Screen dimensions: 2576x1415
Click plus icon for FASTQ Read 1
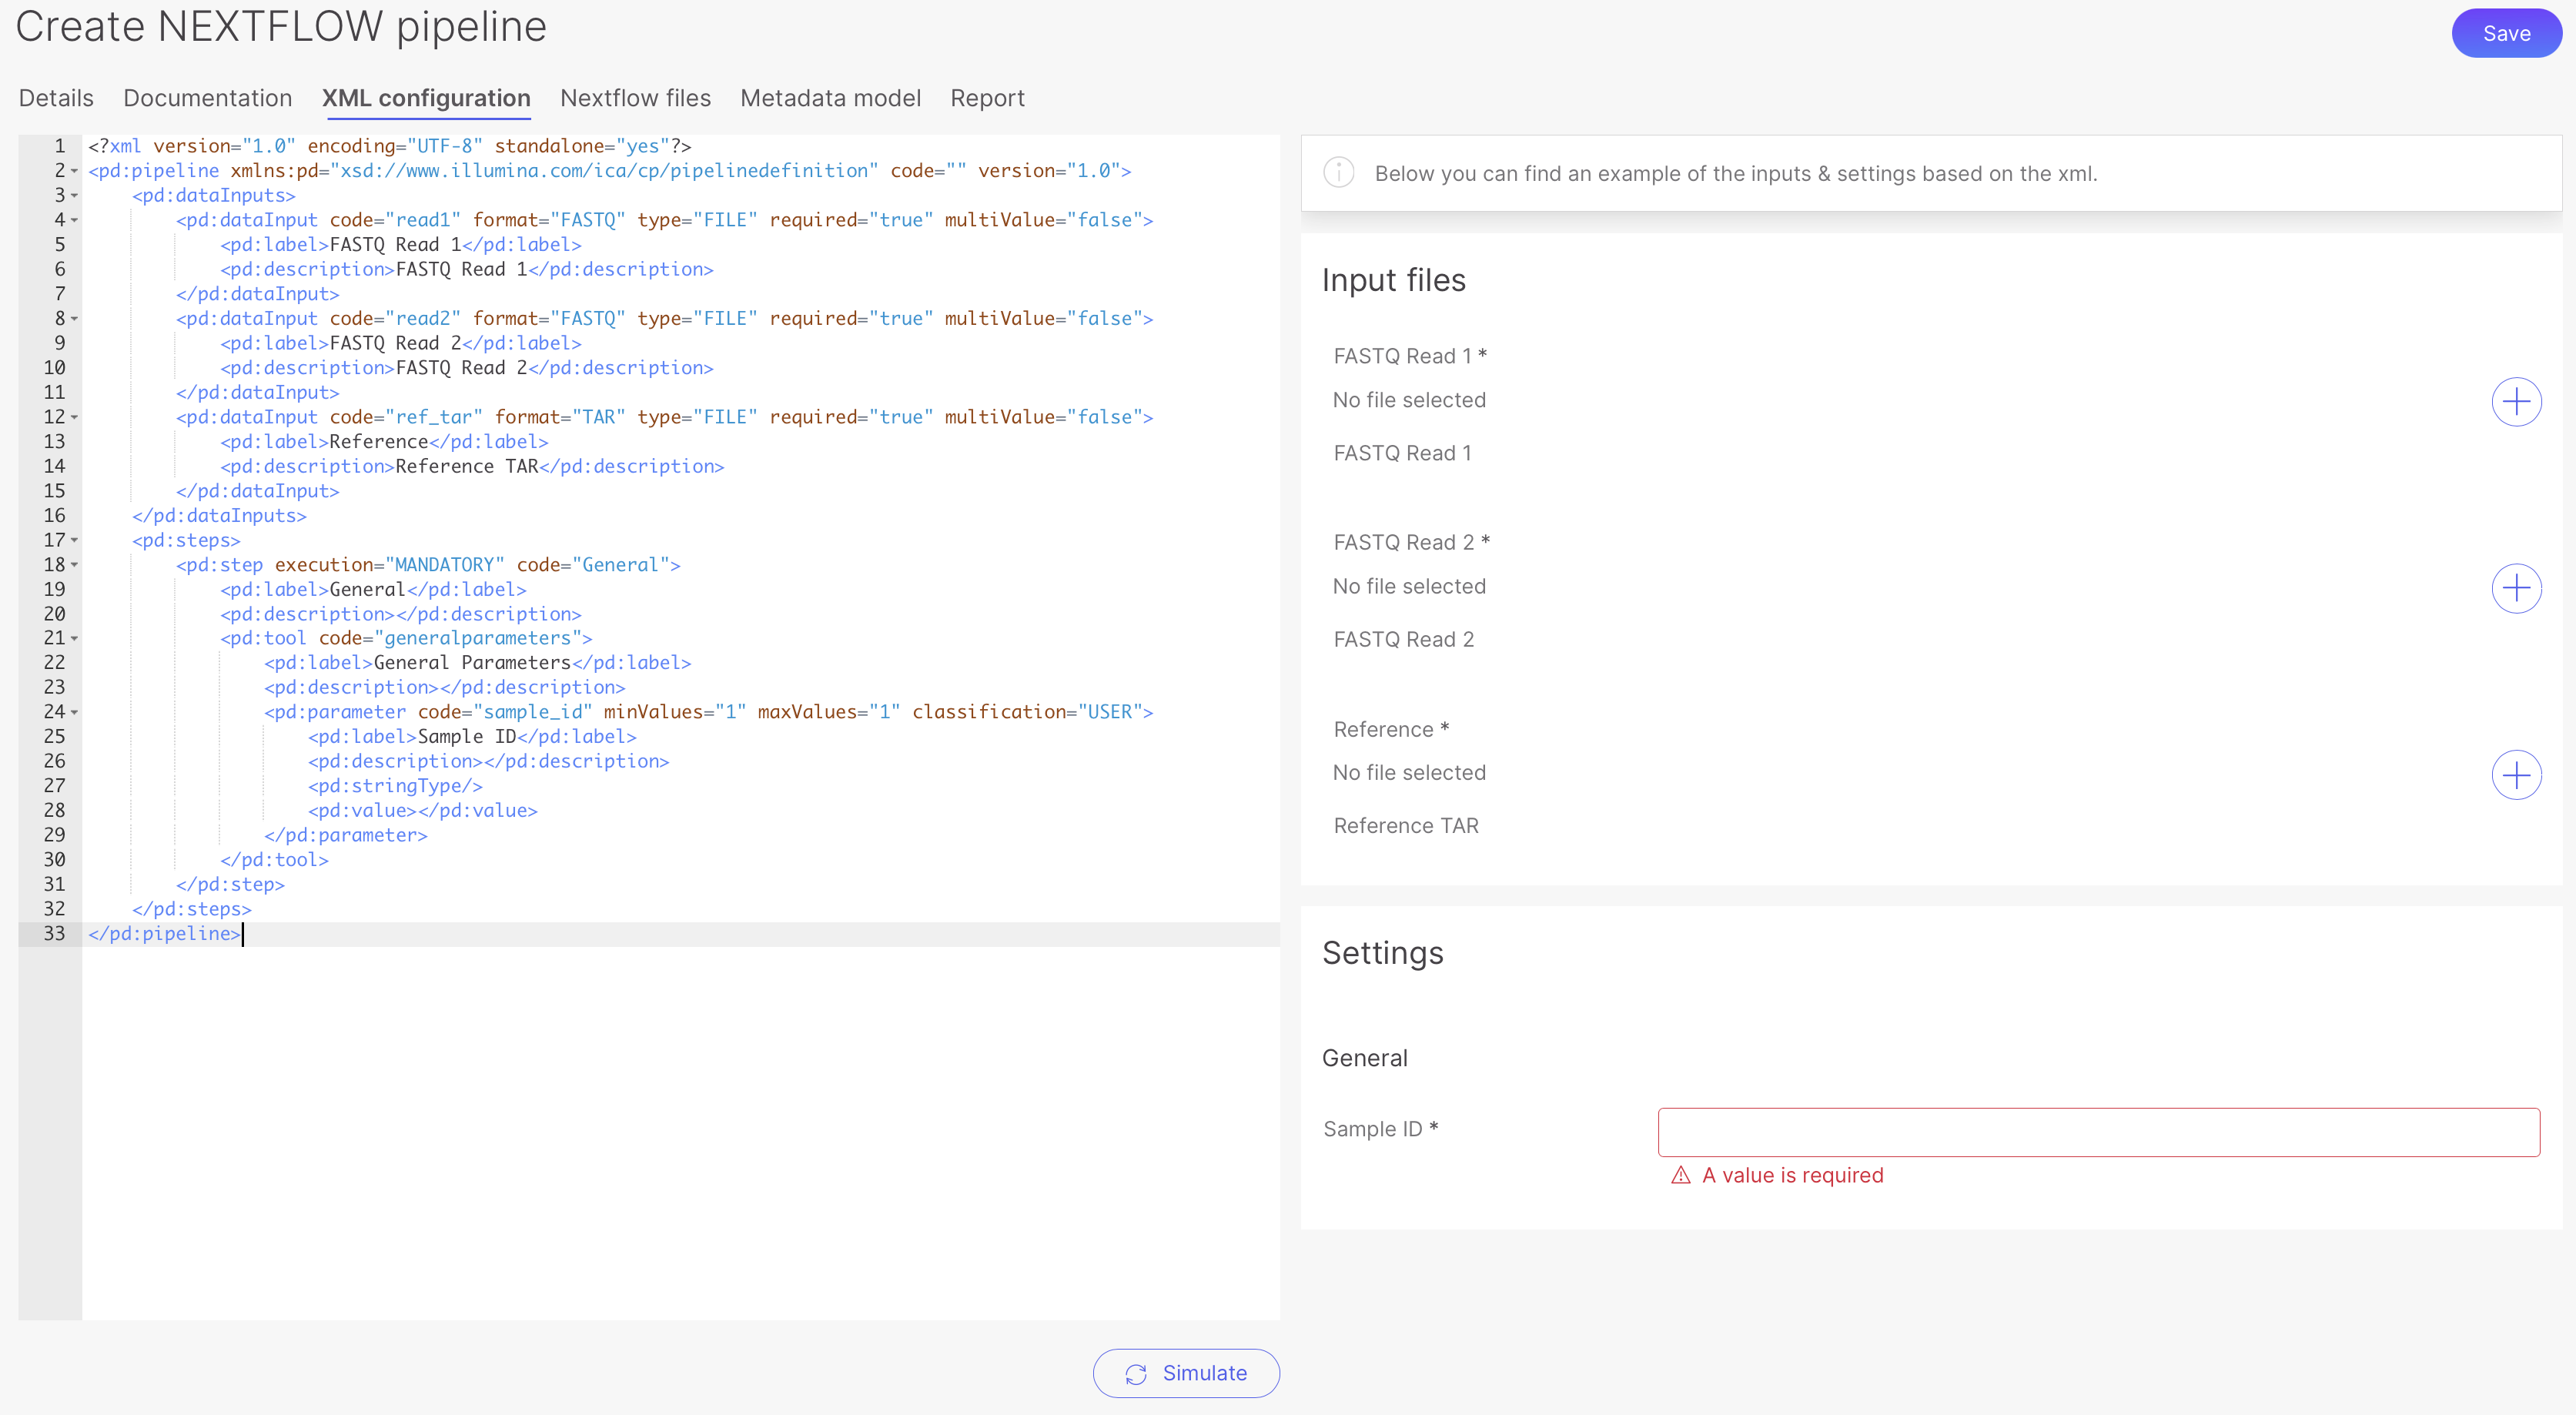(x=2515, y=402)
